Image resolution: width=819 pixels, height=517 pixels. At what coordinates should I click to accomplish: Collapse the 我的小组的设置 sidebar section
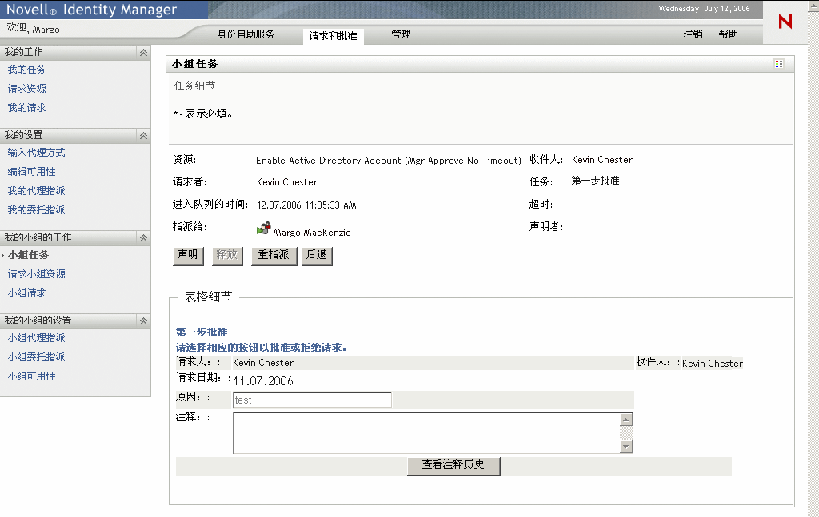[143, 321]
